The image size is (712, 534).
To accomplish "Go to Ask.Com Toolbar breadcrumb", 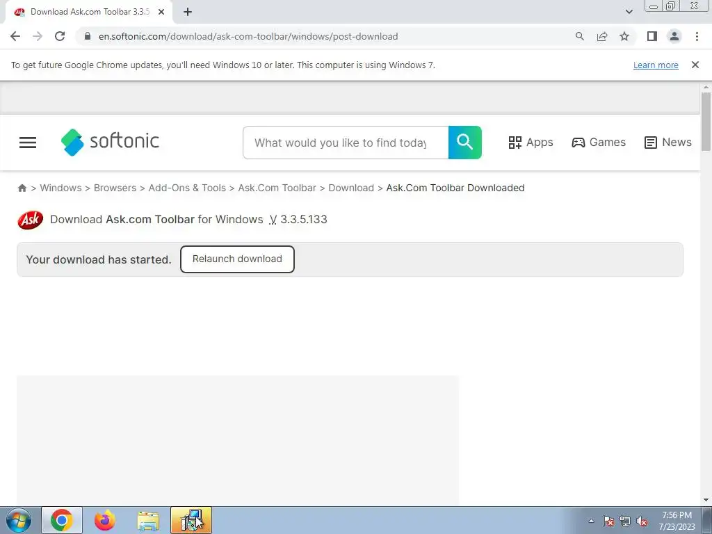I will [277, 188].
